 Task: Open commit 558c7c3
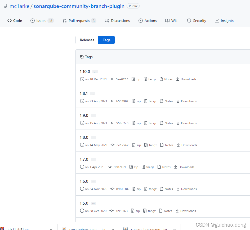coord(122,123)
